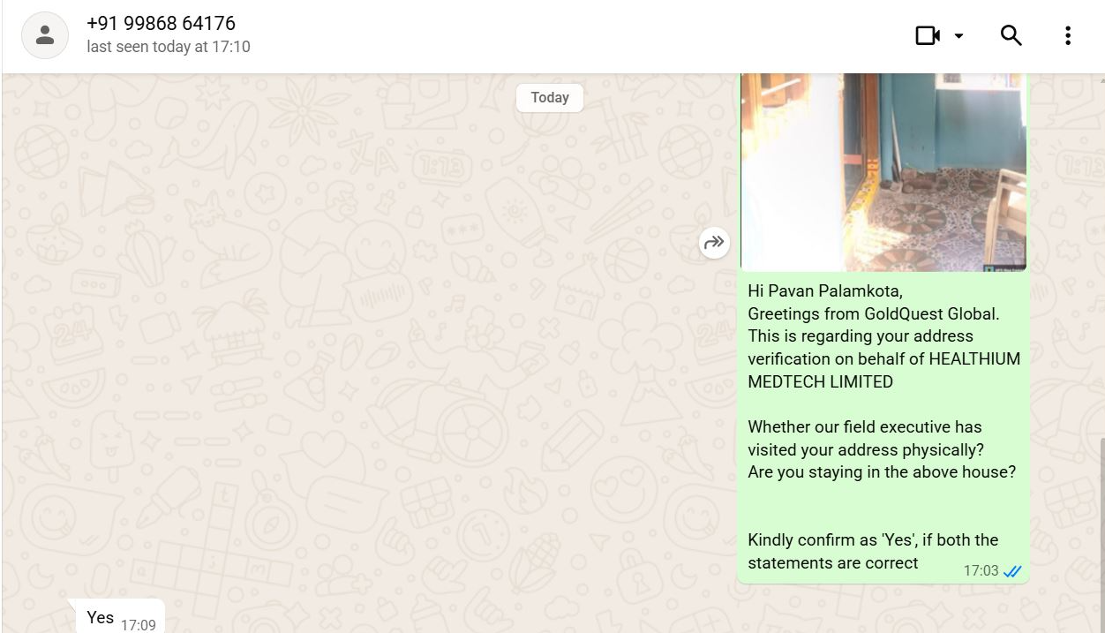
Task: Open the contact's profile avatar
Action: (x=45, y=35)
